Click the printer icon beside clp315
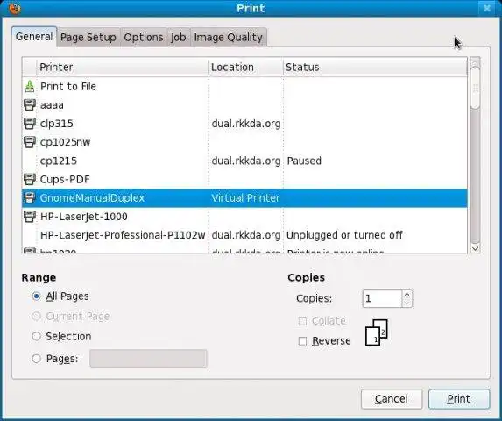502x421 pixels. pyautogui.click(x=30, y=124)
